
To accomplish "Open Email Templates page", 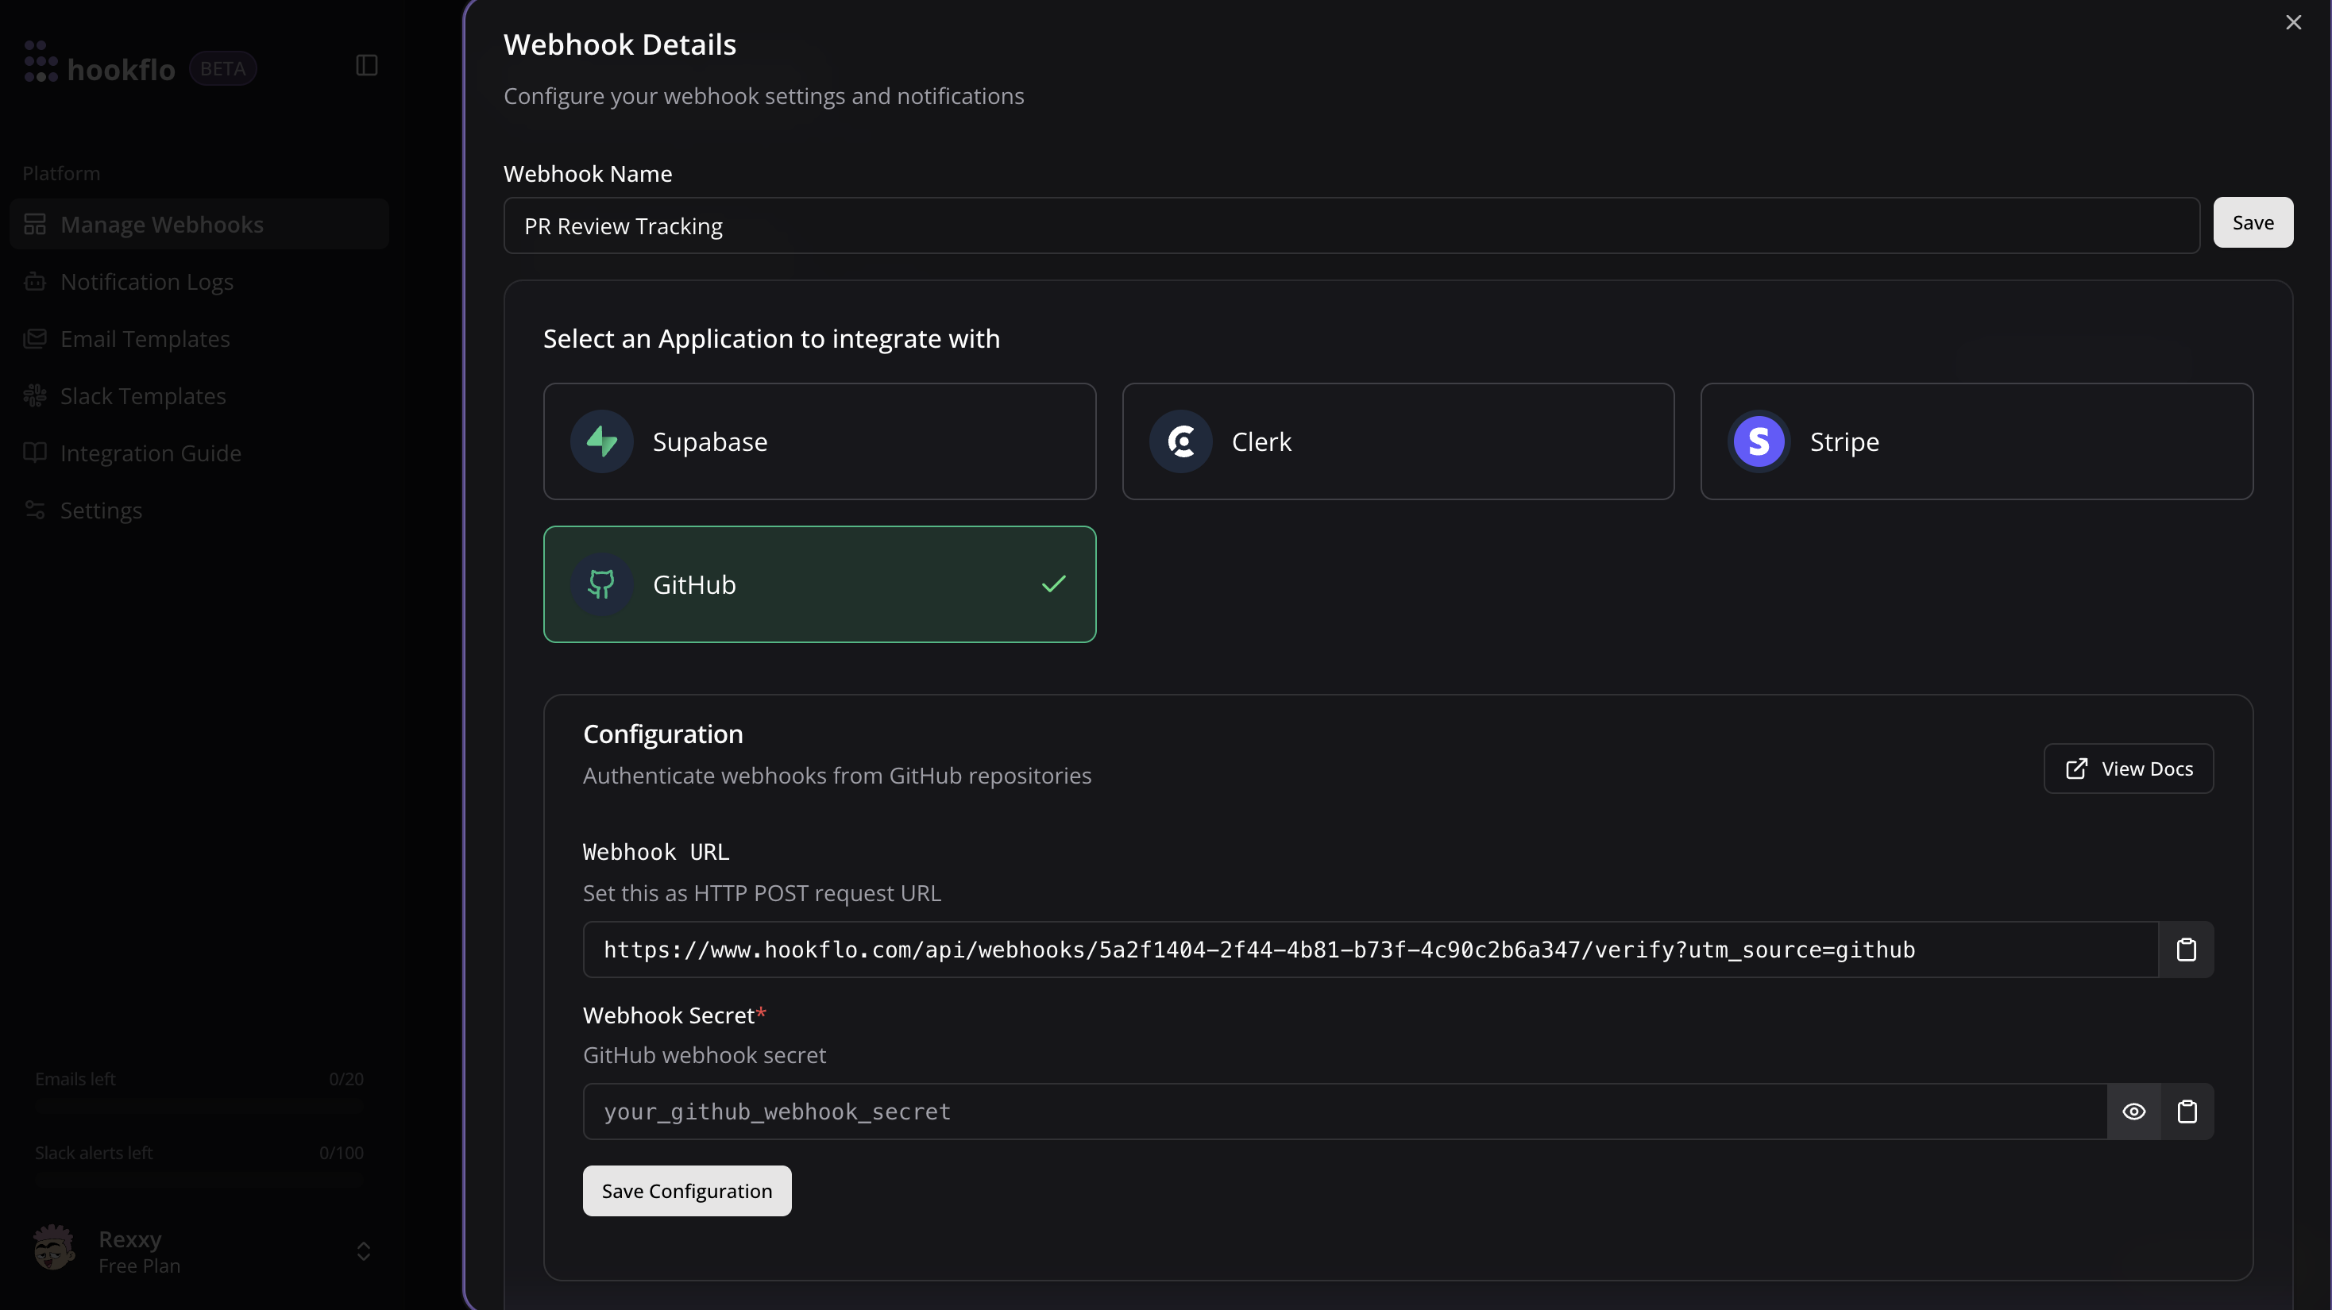I will [145, 338].
